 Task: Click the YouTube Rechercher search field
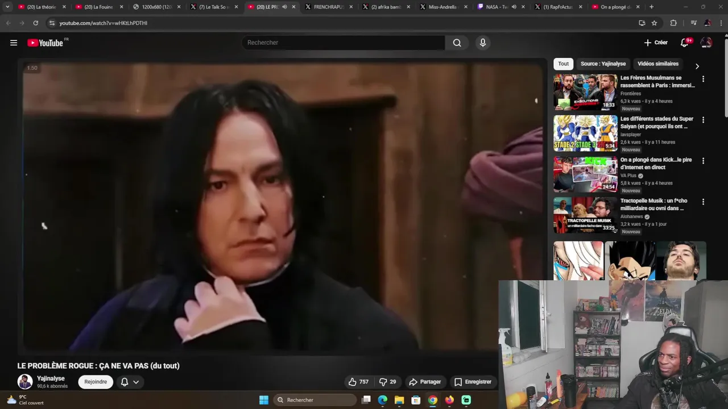click(344, 43)
